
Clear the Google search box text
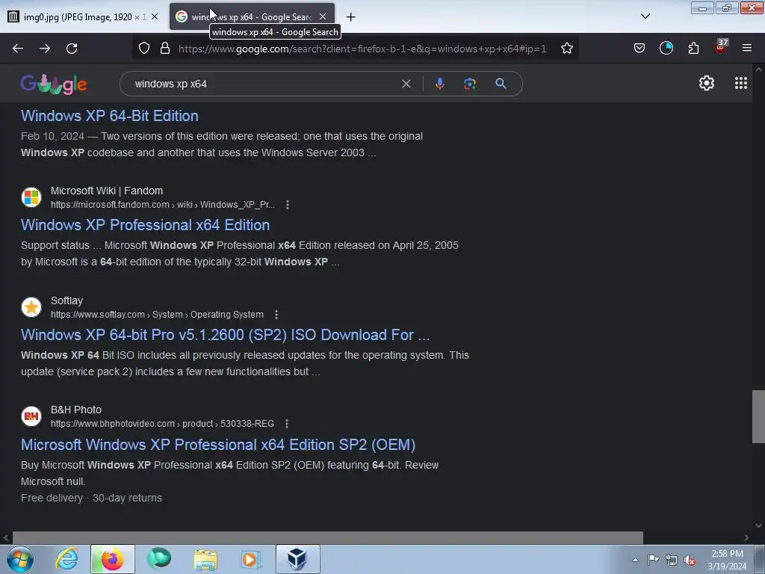point(406,84)
